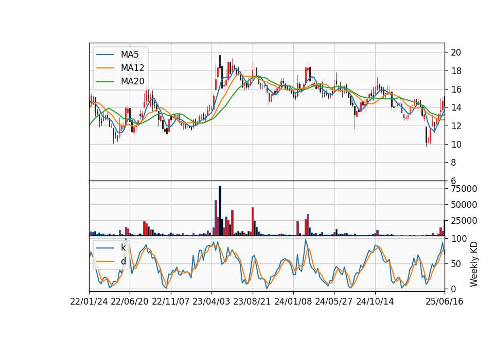Click the blue MA5 legend line sample

tap(105, 55)
